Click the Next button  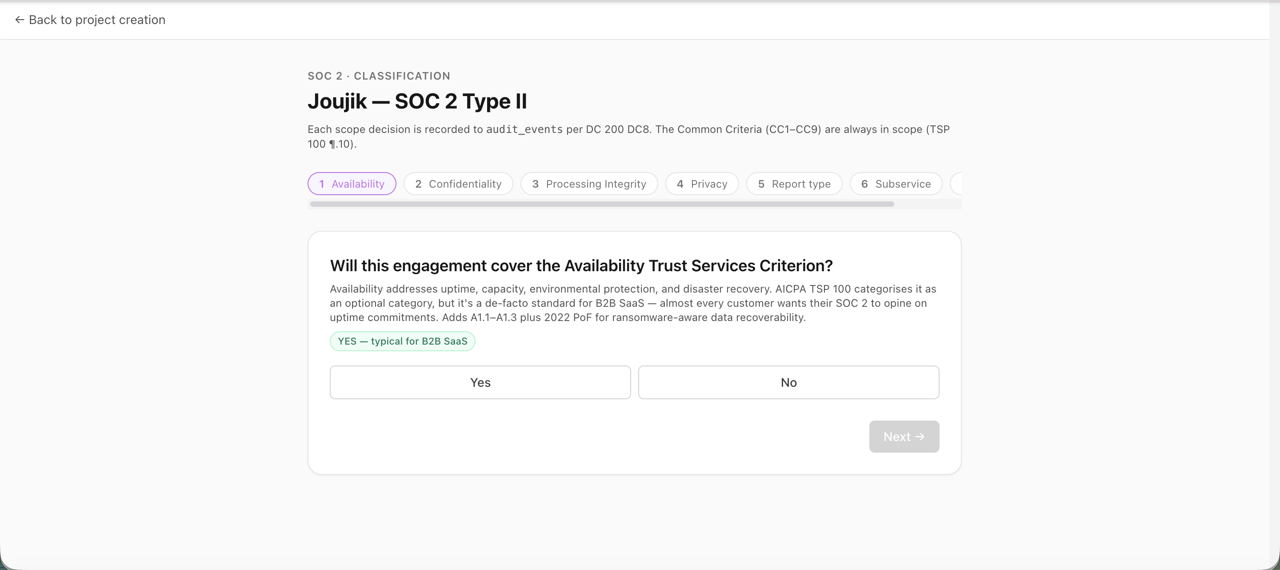904,437
